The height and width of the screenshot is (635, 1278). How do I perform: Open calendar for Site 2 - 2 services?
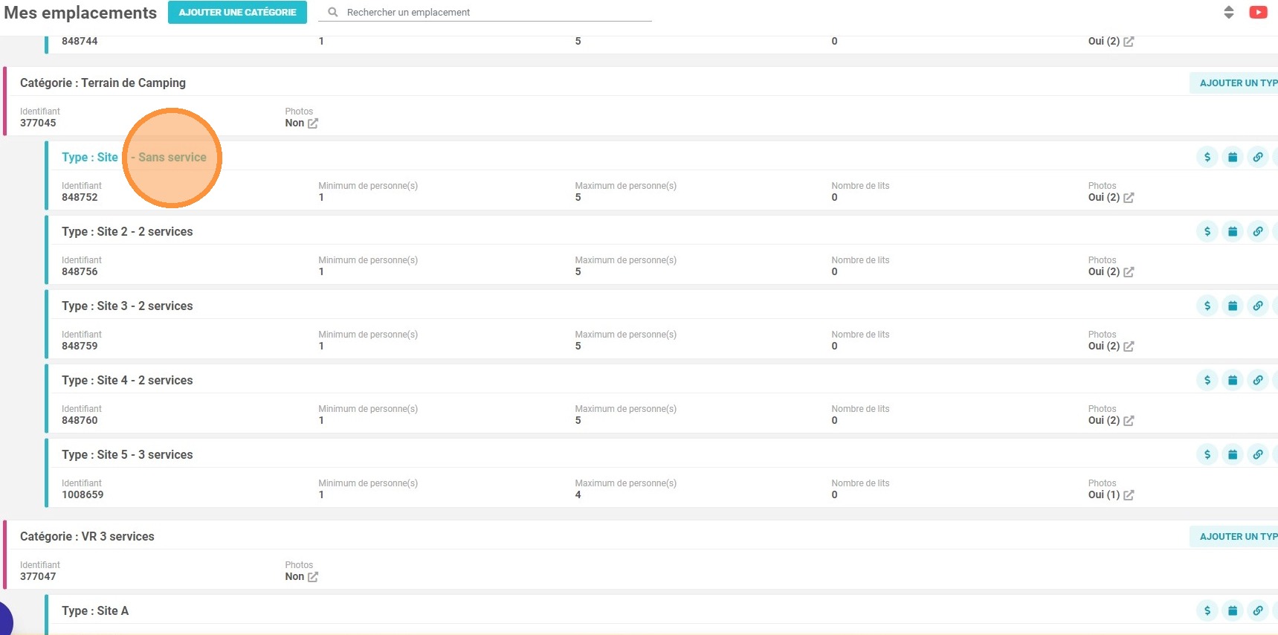[x=1233, y=231]
